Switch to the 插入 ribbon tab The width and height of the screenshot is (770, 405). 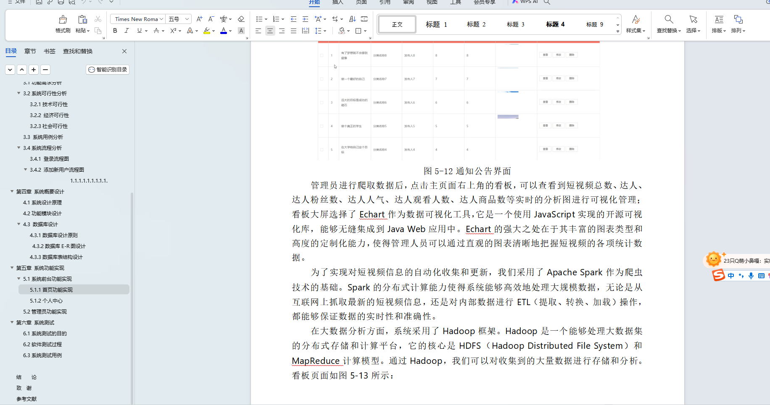[338, 2]
